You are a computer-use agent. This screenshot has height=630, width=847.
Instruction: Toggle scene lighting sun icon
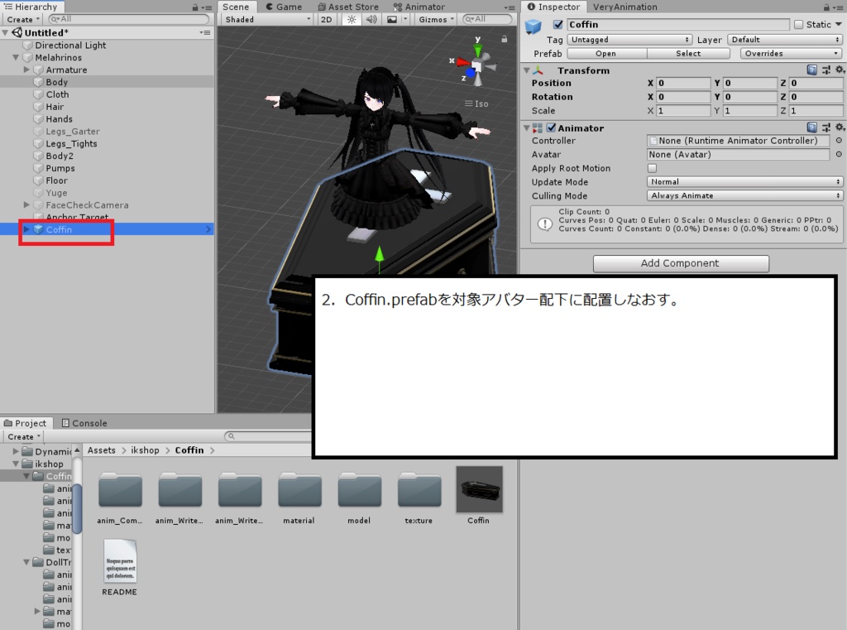[x=351, y=19]
